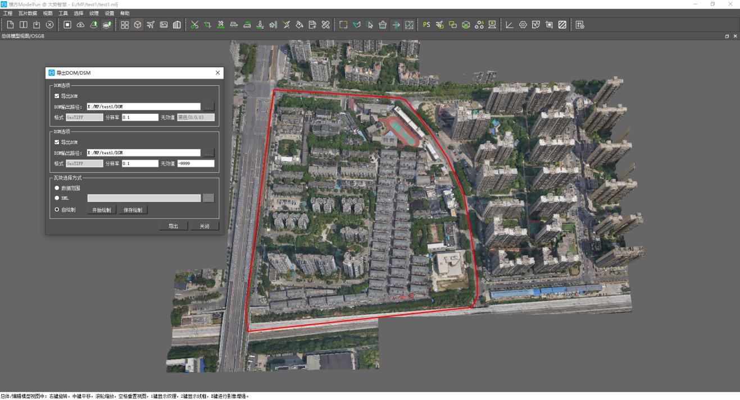
Task: Click the DOM输出路径 text field
Action: [x=143, y=107]
